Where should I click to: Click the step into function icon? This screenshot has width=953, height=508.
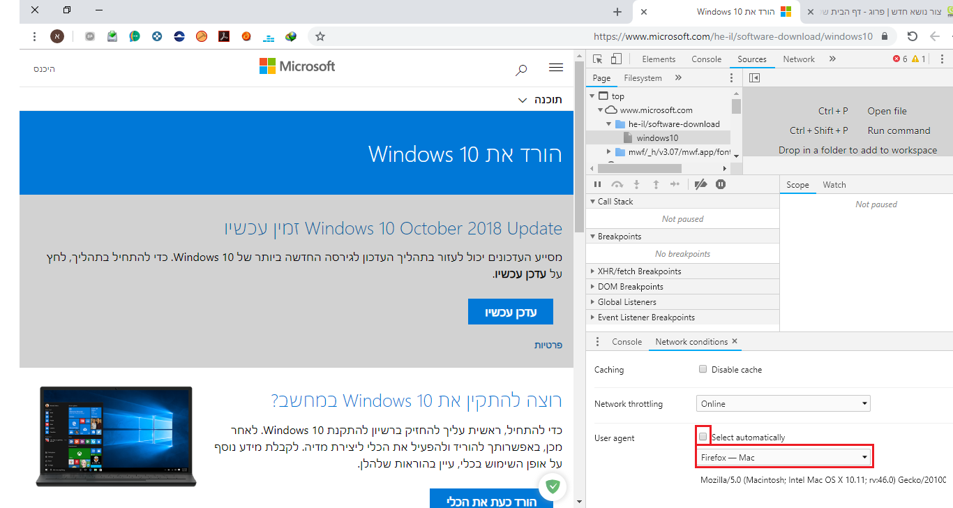(636, 184)
